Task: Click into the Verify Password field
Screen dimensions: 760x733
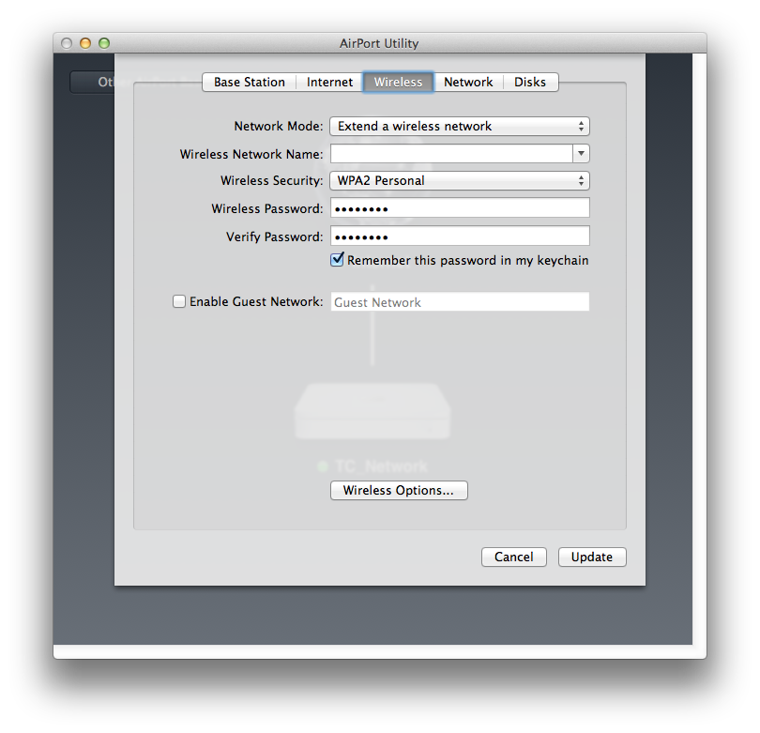Action: (460, 237)
